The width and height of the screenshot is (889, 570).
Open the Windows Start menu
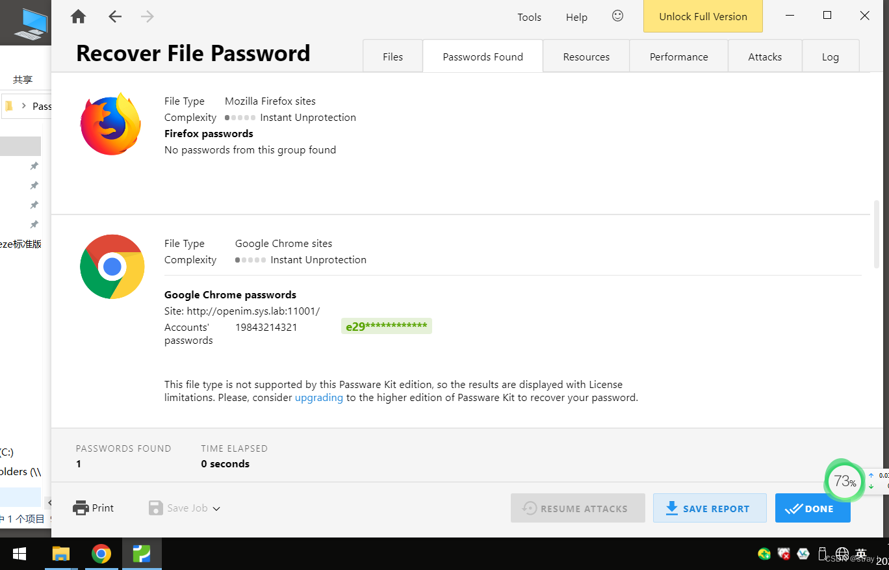tap(19, 554)
